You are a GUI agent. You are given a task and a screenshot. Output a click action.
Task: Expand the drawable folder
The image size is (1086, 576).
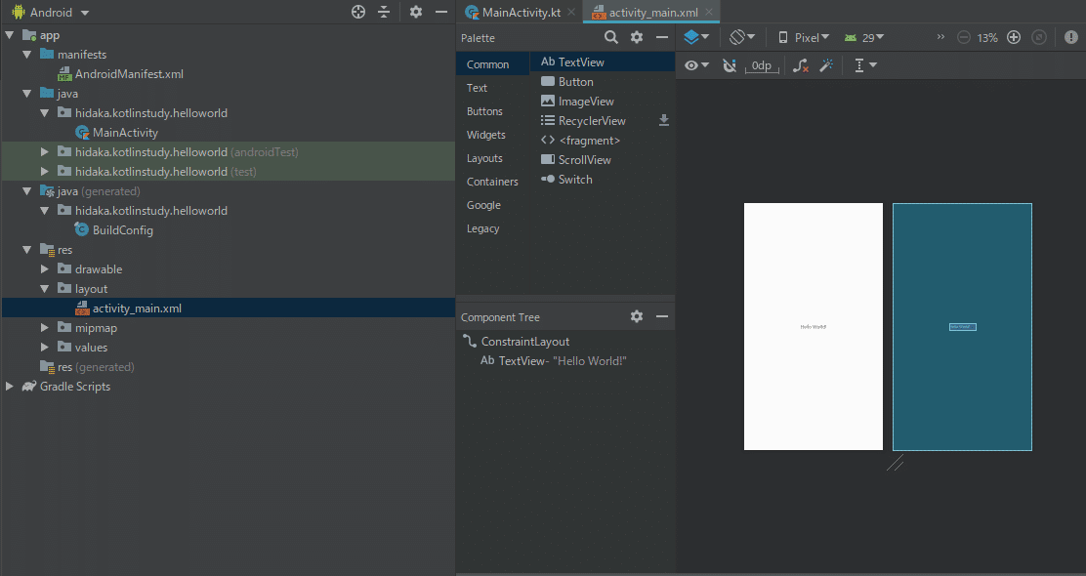click(x=44, y=268)
